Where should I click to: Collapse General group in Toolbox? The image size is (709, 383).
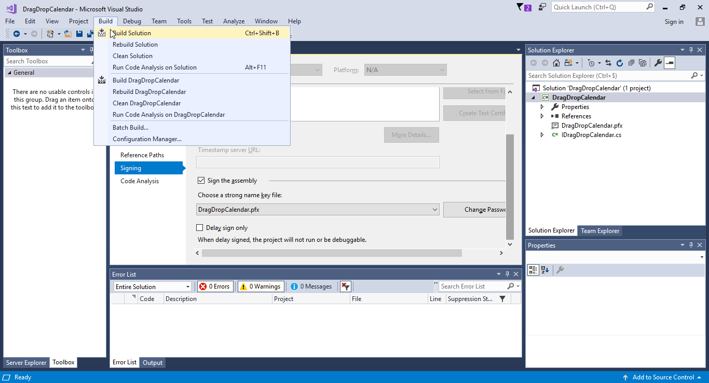coord(9,73)
